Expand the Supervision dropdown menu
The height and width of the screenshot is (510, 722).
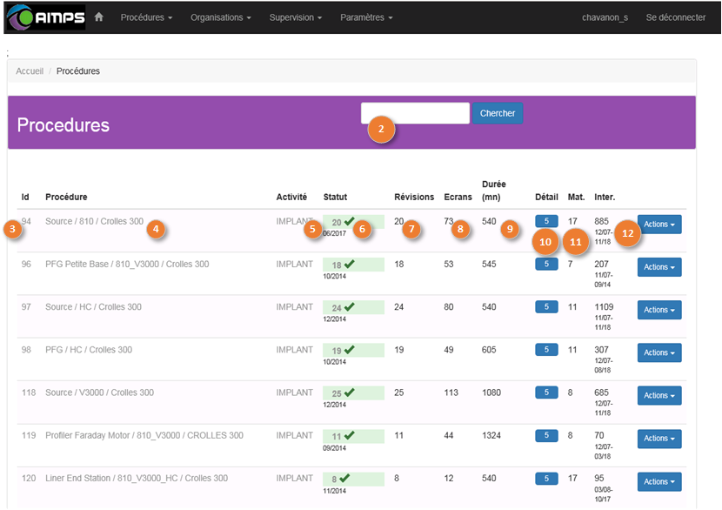pos(296,17)
